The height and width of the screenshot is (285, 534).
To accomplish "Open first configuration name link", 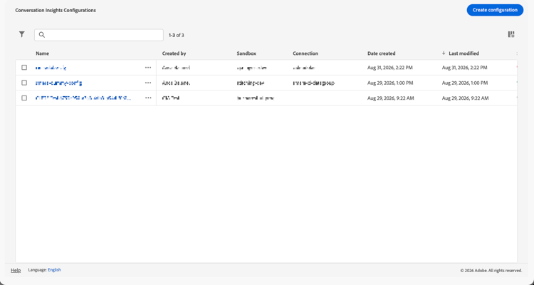I will point(51,68).
